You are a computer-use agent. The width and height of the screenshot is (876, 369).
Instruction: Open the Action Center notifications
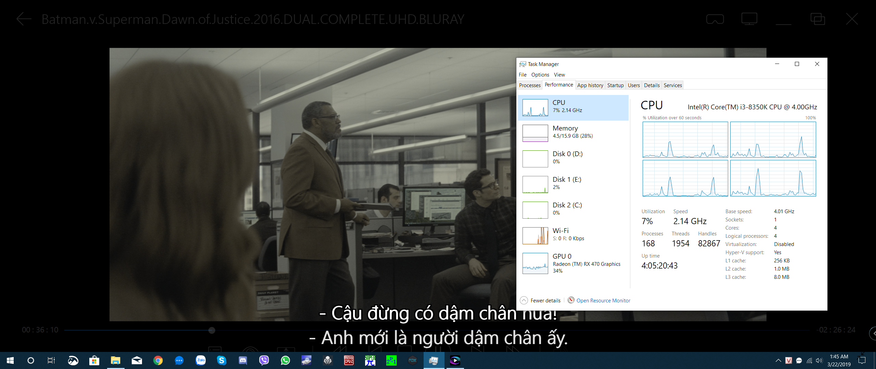[862, 360]
